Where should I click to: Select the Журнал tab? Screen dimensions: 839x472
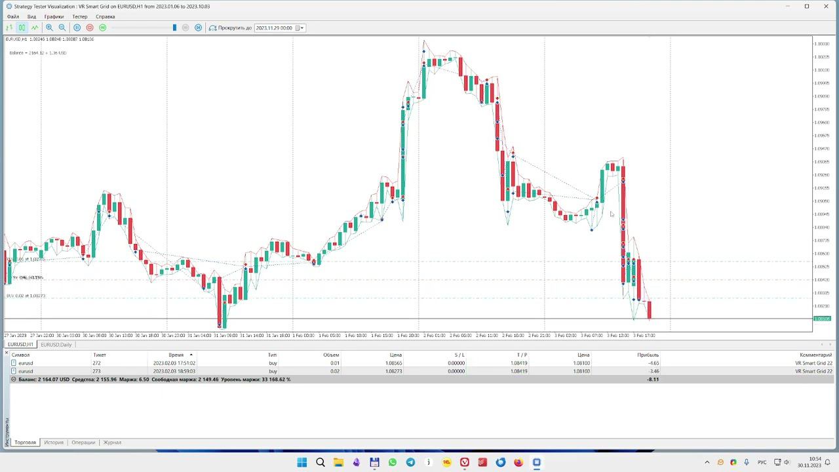click(112, 442)
